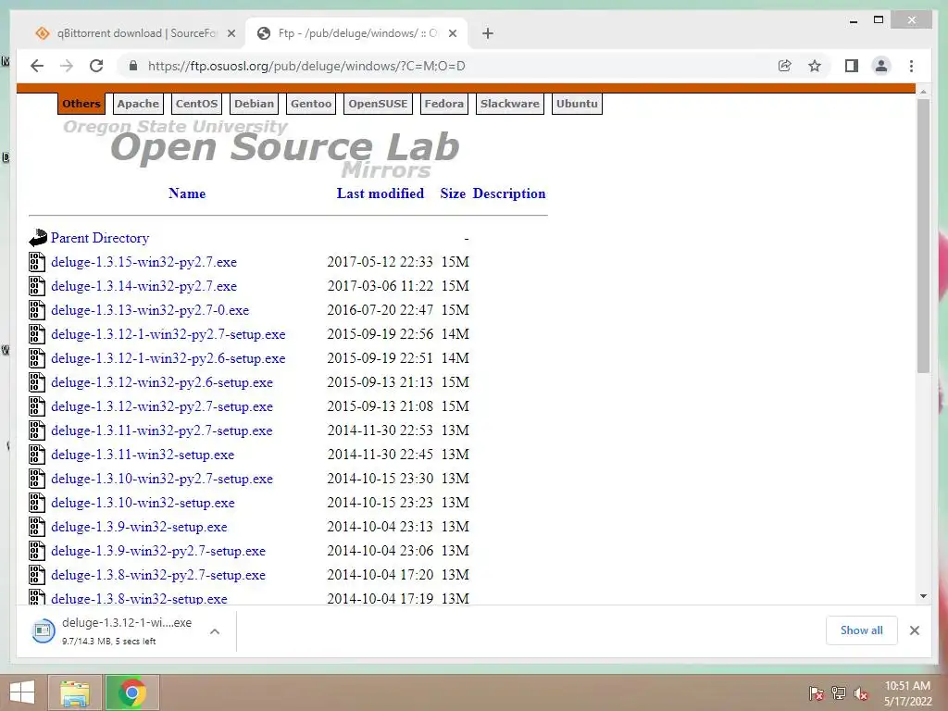Select the Fedora mirror tab
The width and height of the screenshot is (948, 711).
443,104
